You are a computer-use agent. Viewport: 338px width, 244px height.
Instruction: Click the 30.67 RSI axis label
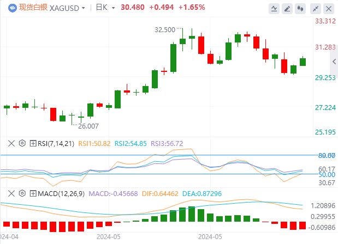click(327, 183)
